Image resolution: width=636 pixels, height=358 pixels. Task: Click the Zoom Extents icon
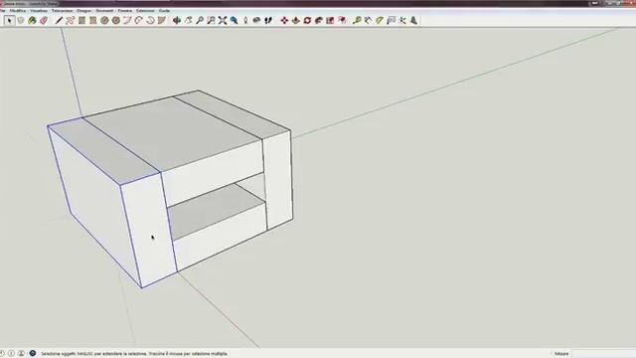pyautogui.click(x=223, y=20)
